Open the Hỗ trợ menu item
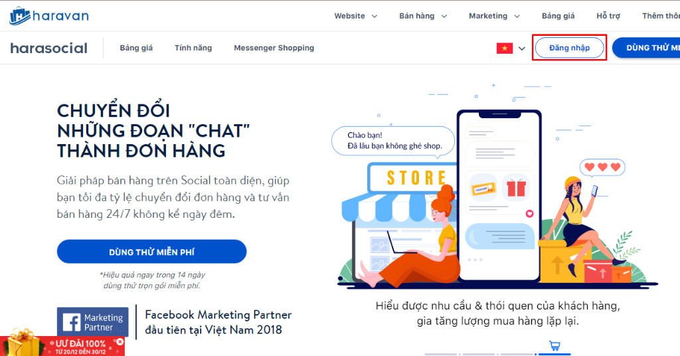The width and height of the screenshot is (680, 356). (x=608, y=16)
